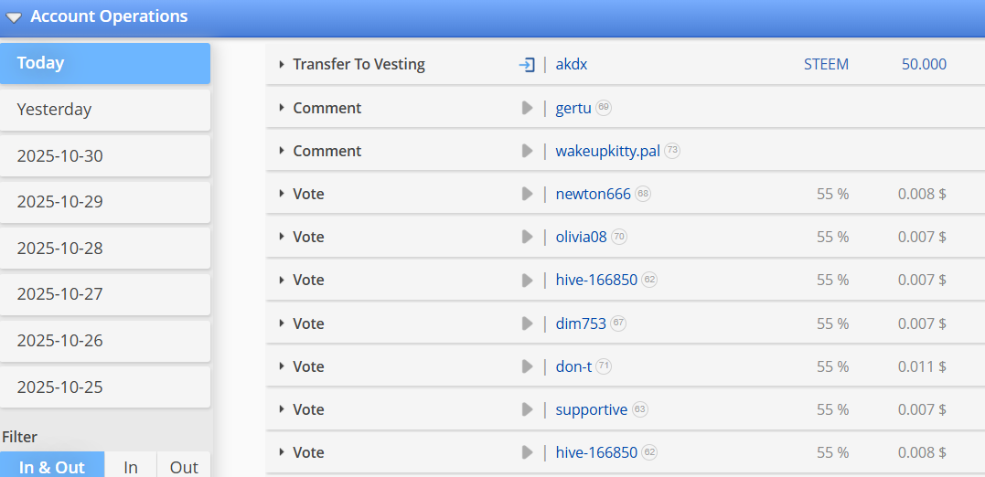985x477 pixels.
Task: Select the Yesterday date tab
Action: [105, 110]
